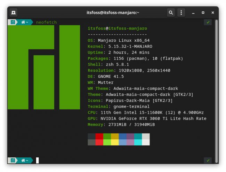Maximize the terminal window
This screenshot has width=226, height=172.
[203, 13]
